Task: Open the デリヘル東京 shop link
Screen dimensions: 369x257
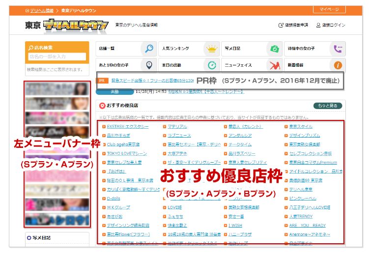Action: 301,190
